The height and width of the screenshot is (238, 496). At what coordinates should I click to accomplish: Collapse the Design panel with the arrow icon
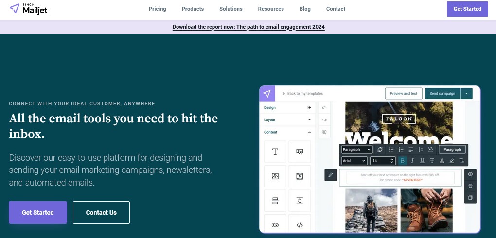(309, 108)
